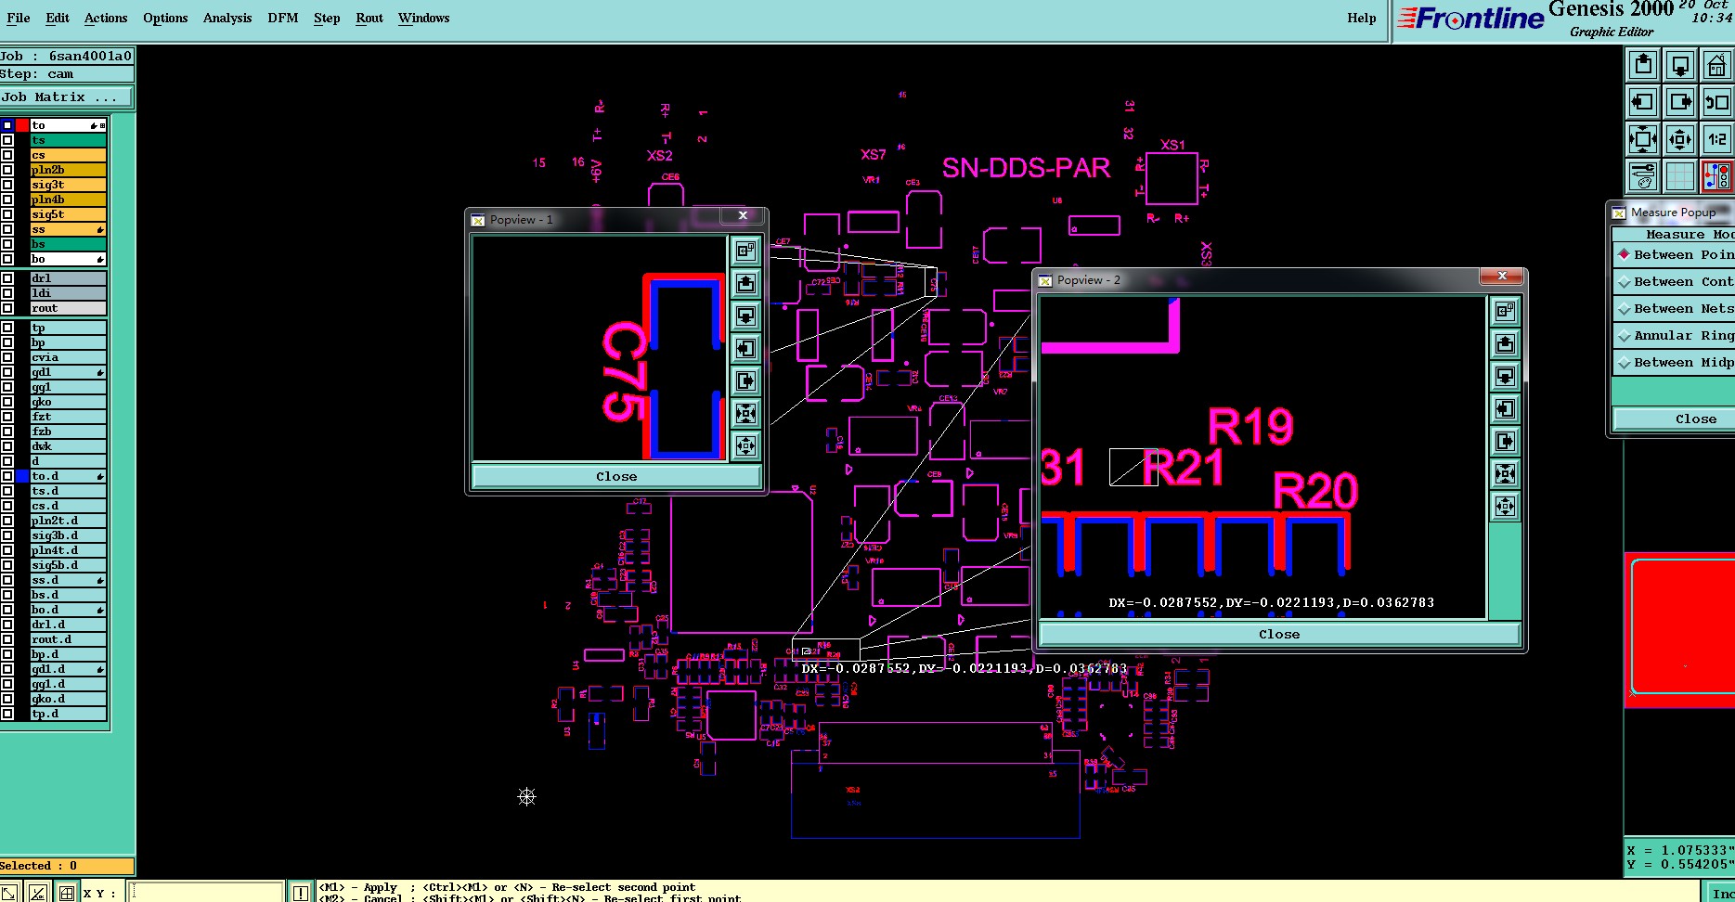Viewport: 1735px width, 902px height.
Task: Close Popview 2 with Close button
Action: [x=1279, y=634]
